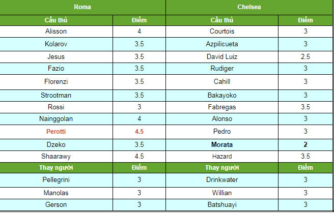Select the Fabregas player cell
This screenshot has width=334, height=213.
pyautogui.click(x=222, y=107)
